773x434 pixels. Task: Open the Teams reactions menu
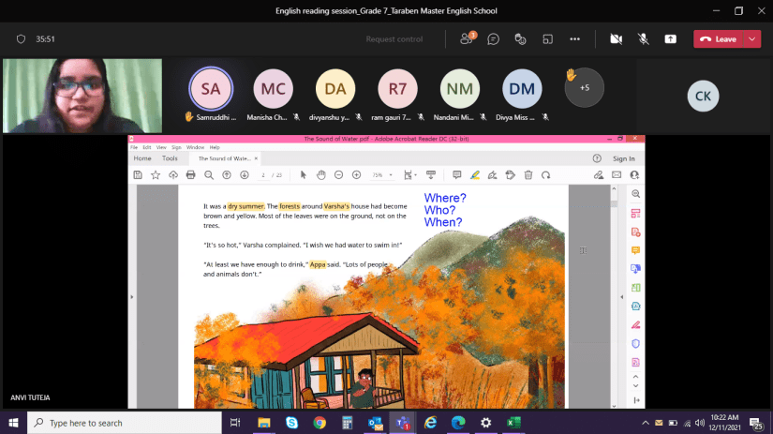coord(520,38)
